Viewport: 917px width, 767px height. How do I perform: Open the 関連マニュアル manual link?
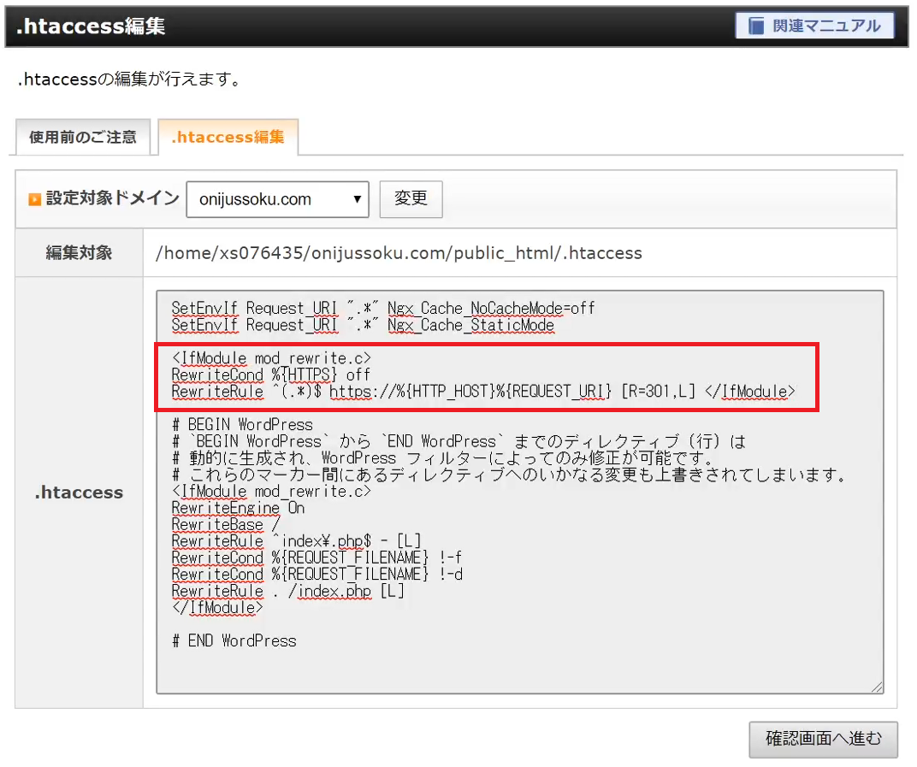pyautogui.click(x=814, y=27)
